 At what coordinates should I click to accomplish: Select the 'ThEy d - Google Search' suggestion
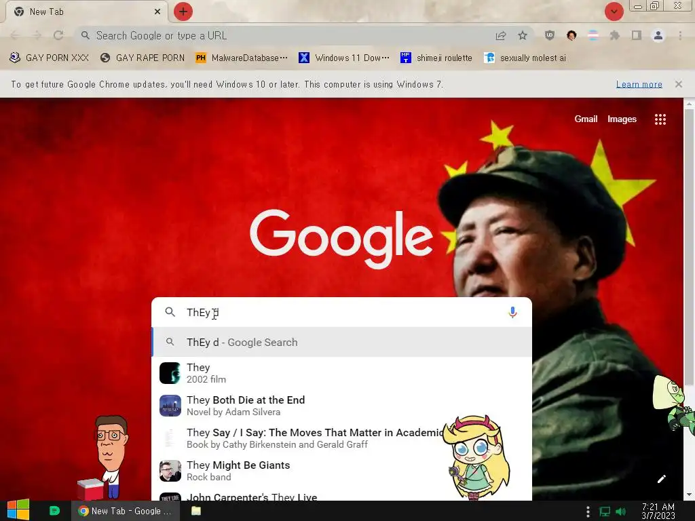(x=342, y=342)
